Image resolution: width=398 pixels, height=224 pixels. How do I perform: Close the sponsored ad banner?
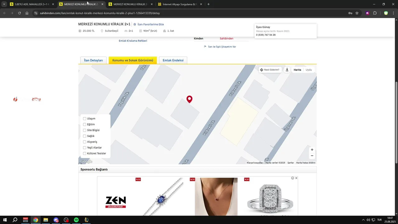click(x=296, y=178)
